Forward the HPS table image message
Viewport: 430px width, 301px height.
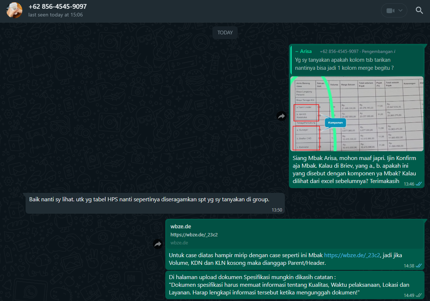(x=282, y=116)
